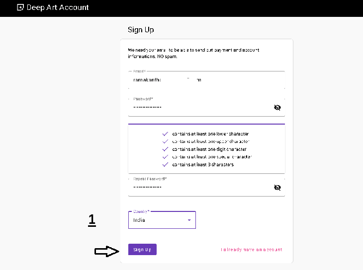Click the checkmark beside the special character rule

click(x=165, y=157)
